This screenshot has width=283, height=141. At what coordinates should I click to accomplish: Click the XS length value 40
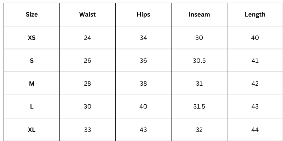[x=255, y=38]
